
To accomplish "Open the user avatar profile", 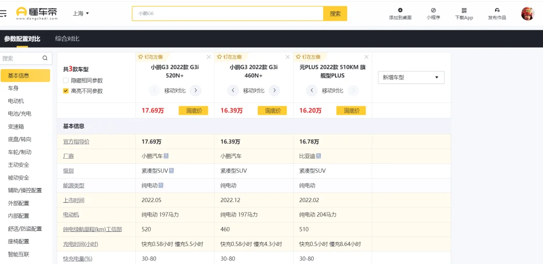I will (x=528, y=14).
